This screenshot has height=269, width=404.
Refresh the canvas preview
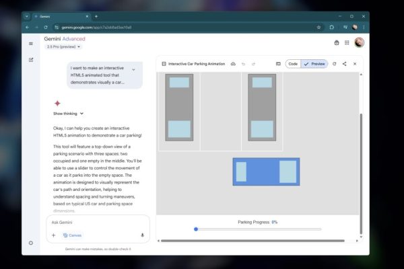tap(334, 64)
